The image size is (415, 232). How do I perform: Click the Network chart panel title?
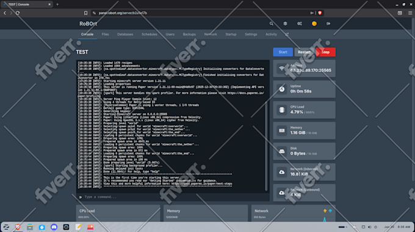[x=261, y=211]
